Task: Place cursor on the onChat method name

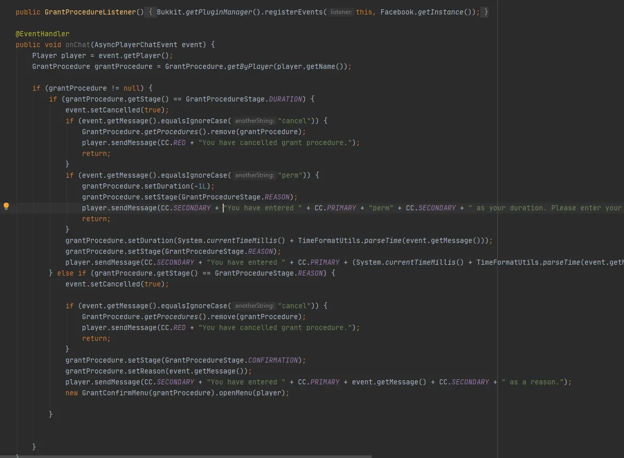Action: 77,45
